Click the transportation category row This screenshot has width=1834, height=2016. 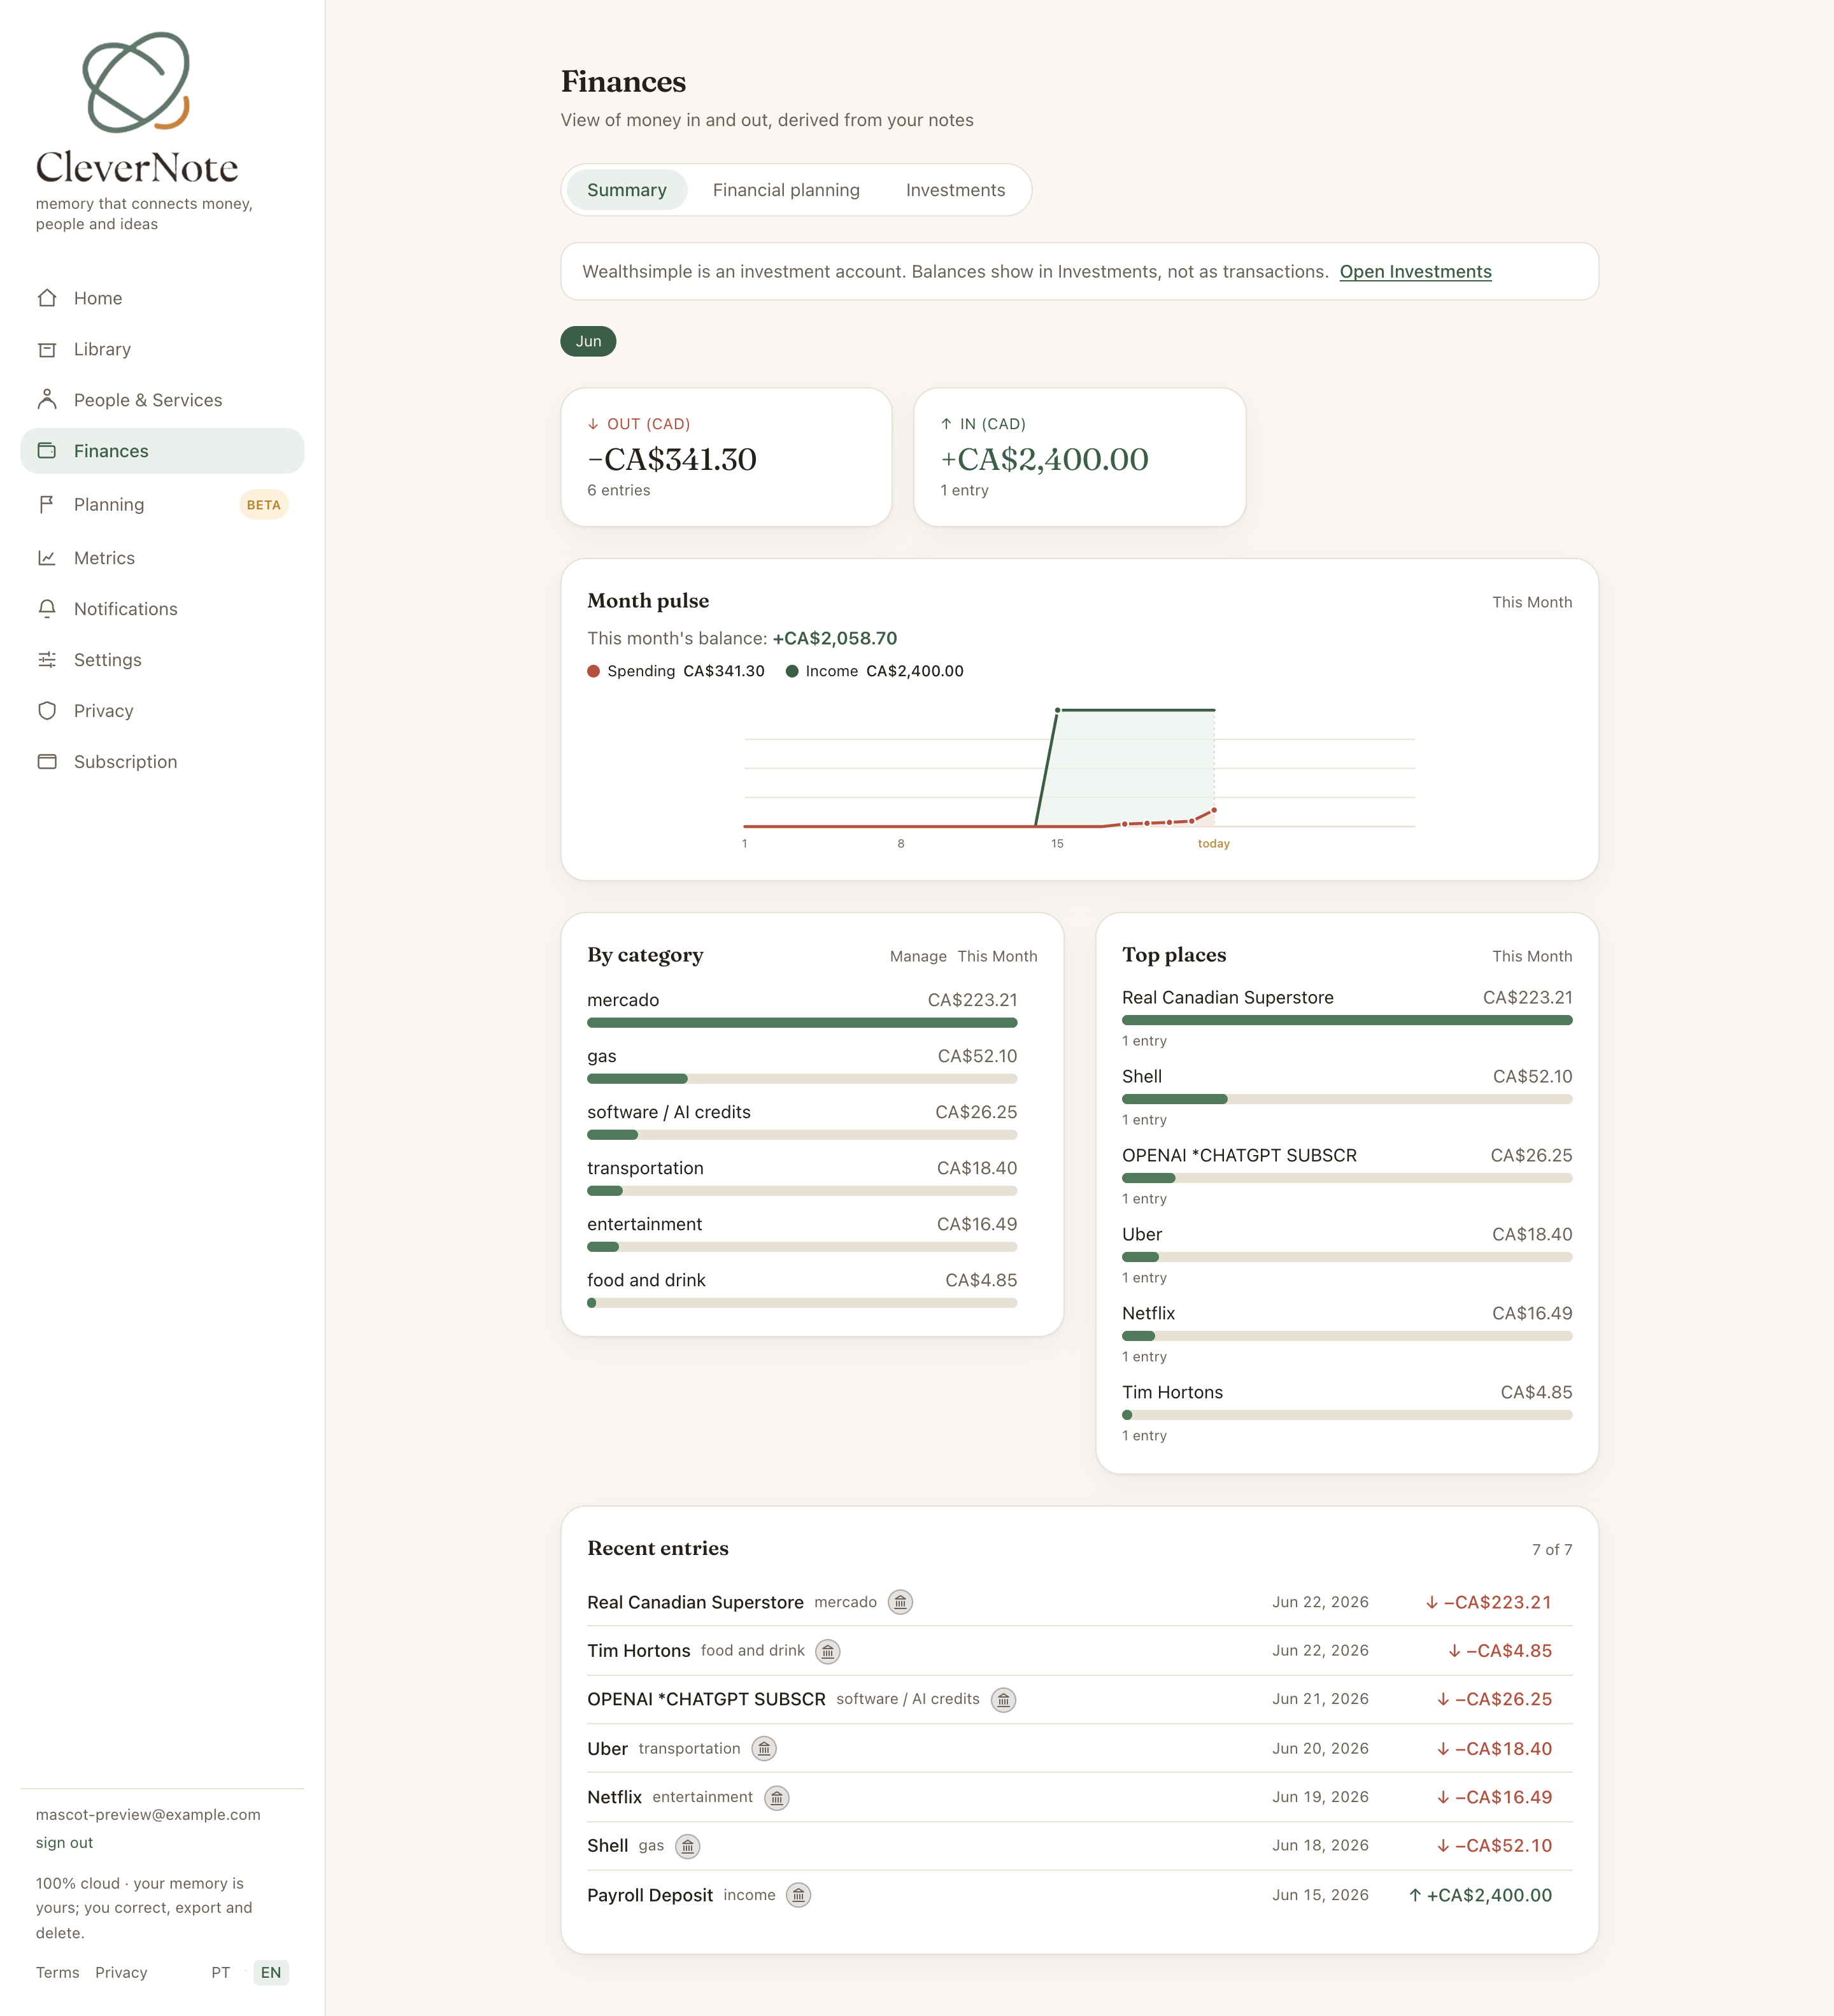tap(802, 1178)
